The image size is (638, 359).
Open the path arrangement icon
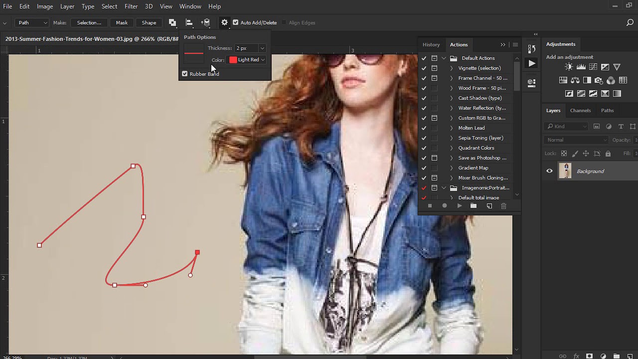tap(206, 22)
